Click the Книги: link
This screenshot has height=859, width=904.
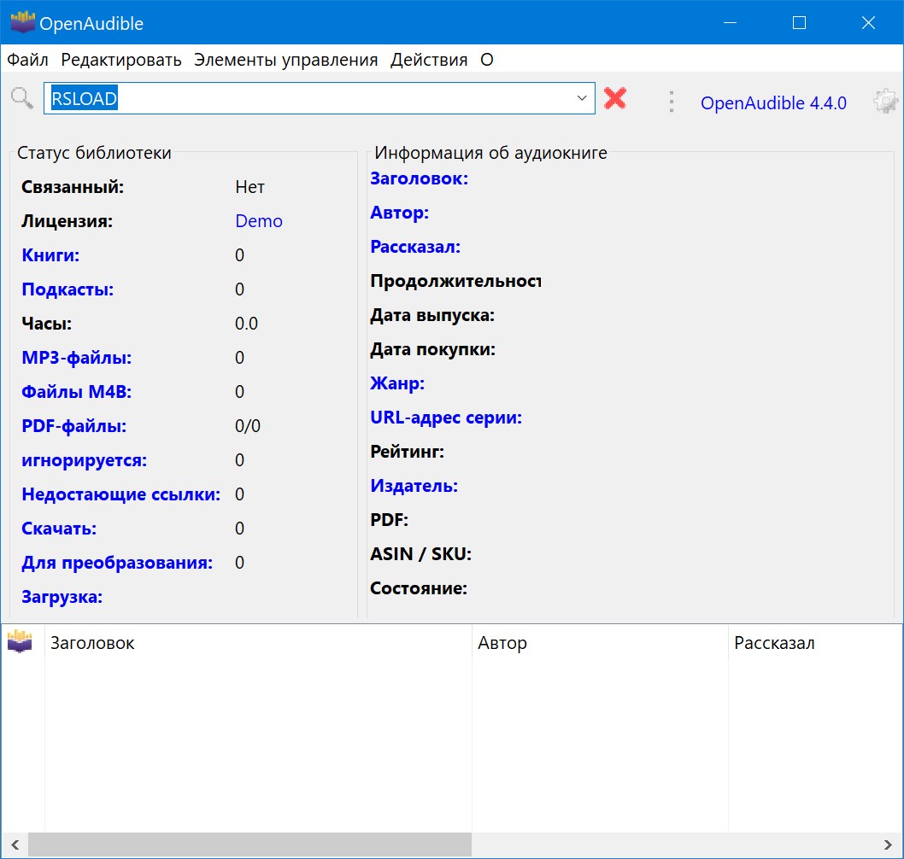[50, 255]
